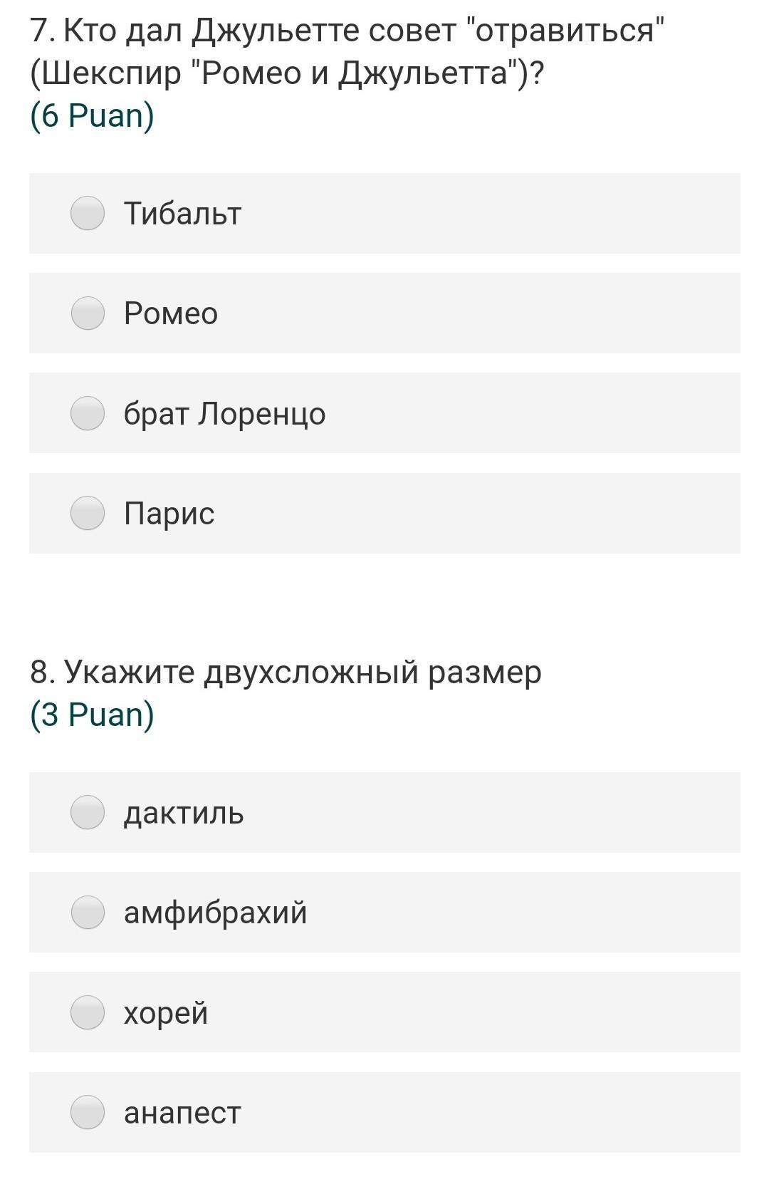Viewport: 769px width, 1199px height.
Task: Click the хорей option label text
Action: pos(166,1012)
